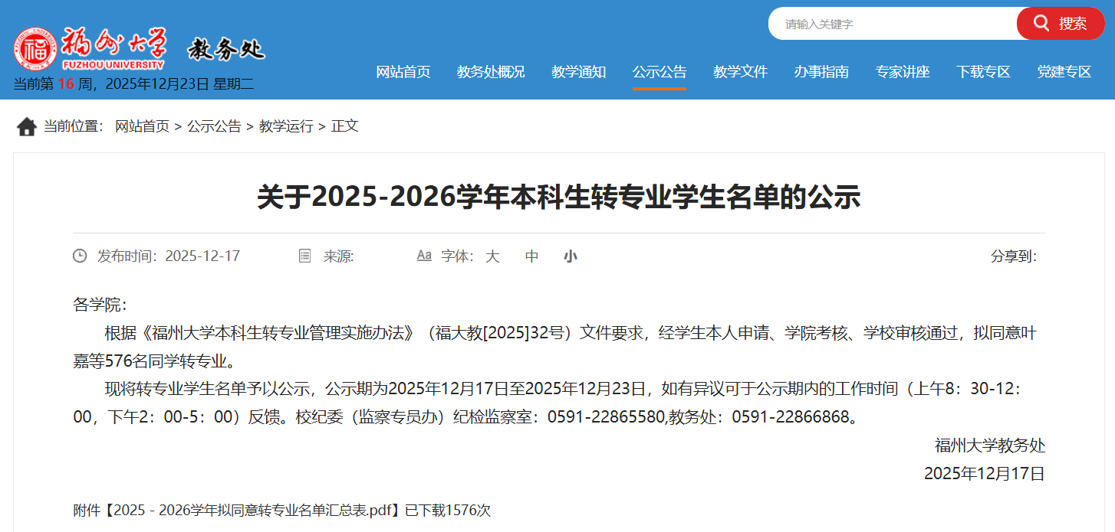Set font size to 大
1115x532 pixels.
coord(492,256)
